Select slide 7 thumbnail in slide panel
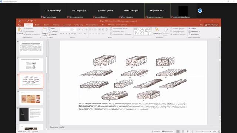The height and width of the screenshot is (133, 237). click(31, 64)
